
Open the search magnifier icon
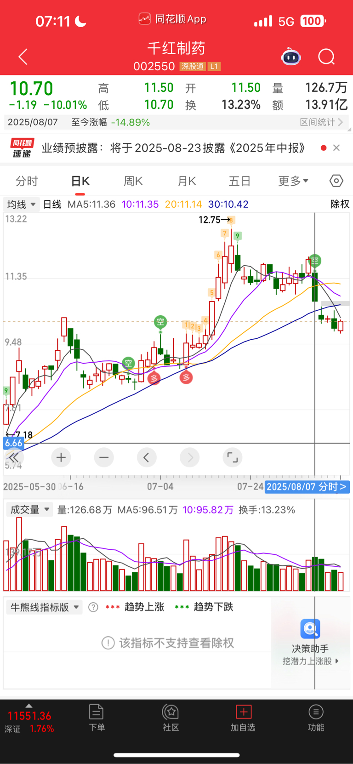[327, 57]
